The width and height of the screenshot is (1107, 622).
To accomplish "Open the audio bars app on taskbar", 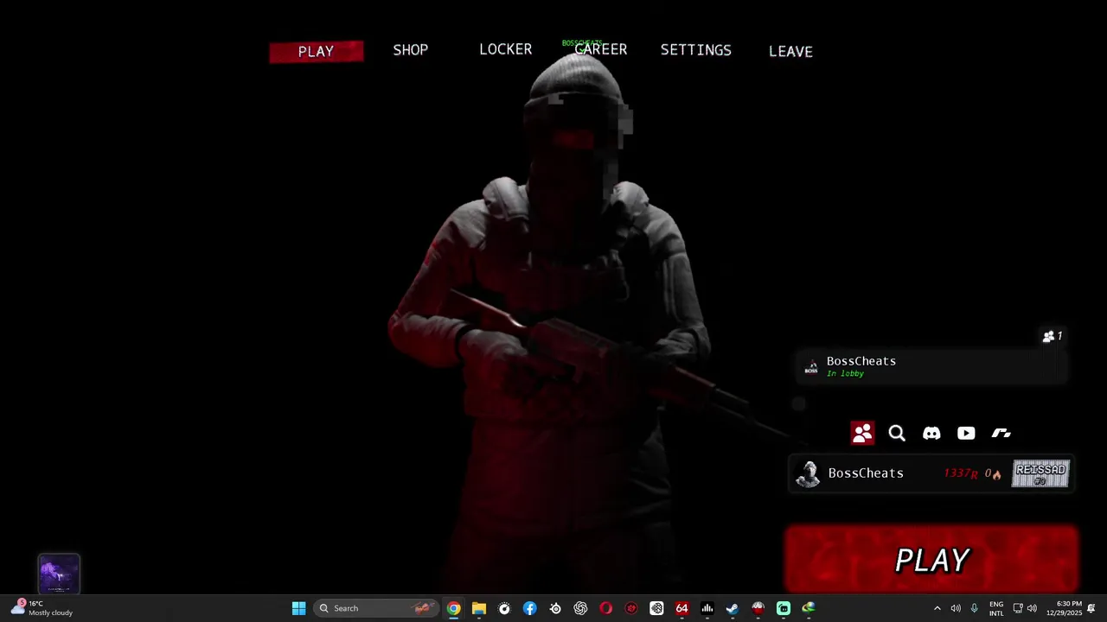I will click(x=707, y=608).
